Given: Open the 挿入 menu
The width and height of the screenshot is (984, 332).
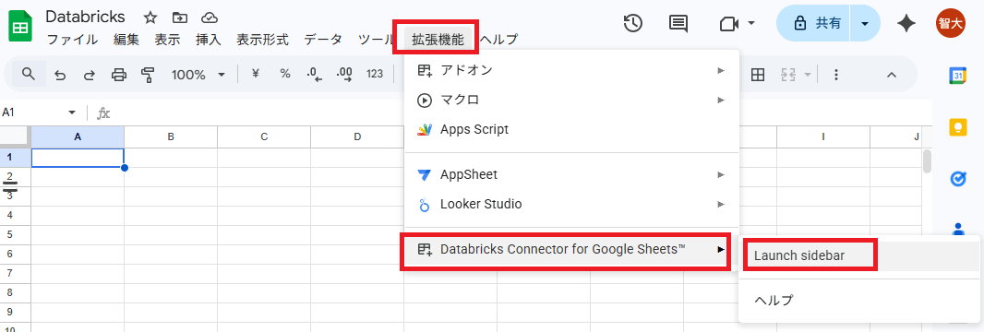Looking at the screenshot, I should (209, 40).
